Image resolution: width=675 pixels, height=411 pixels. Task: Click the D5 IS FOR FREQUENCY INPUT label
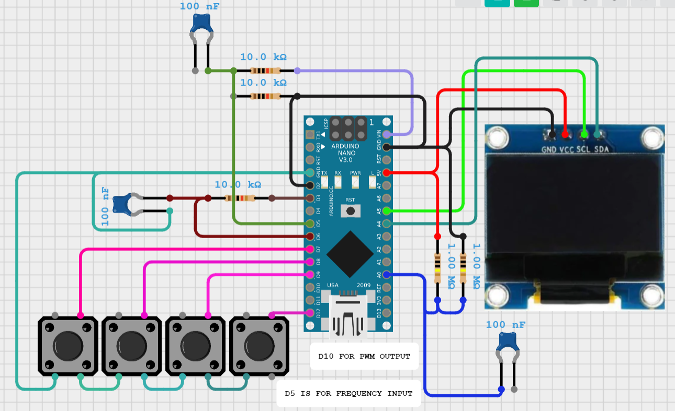click(348, 393)
